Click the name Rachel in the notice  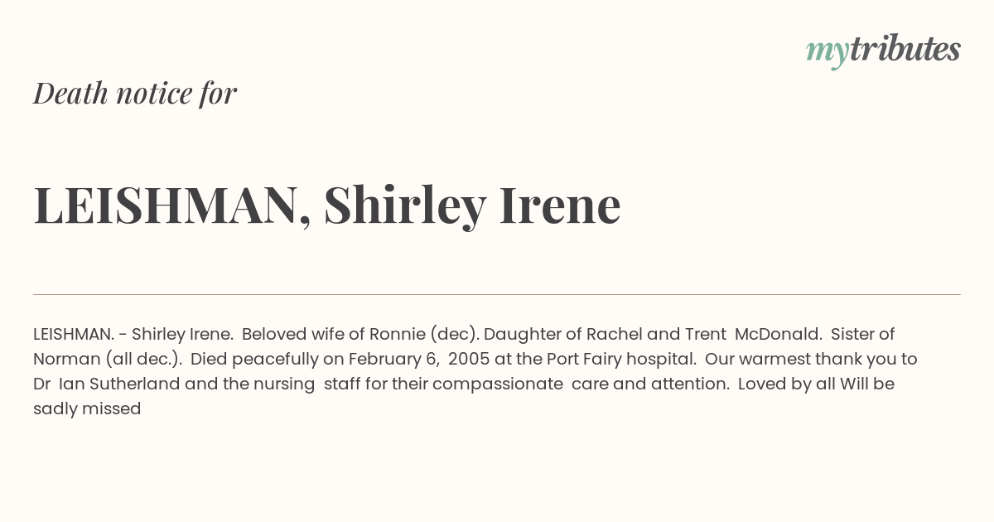(x=614, y=334)
